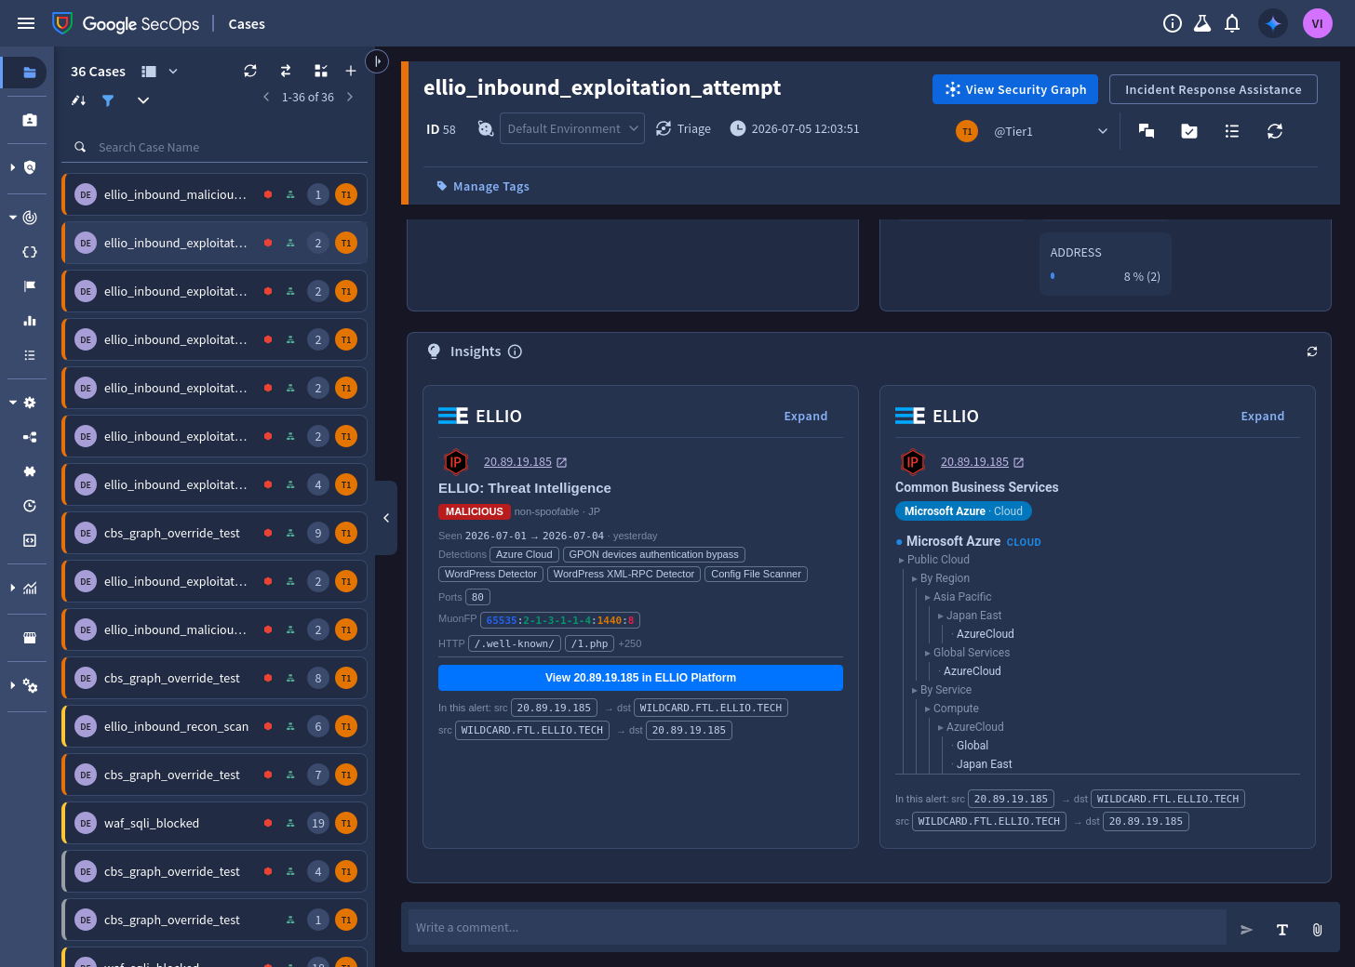Click the Insights info icon
Viewport: 1355px width, 967px height.
point(515,351)
